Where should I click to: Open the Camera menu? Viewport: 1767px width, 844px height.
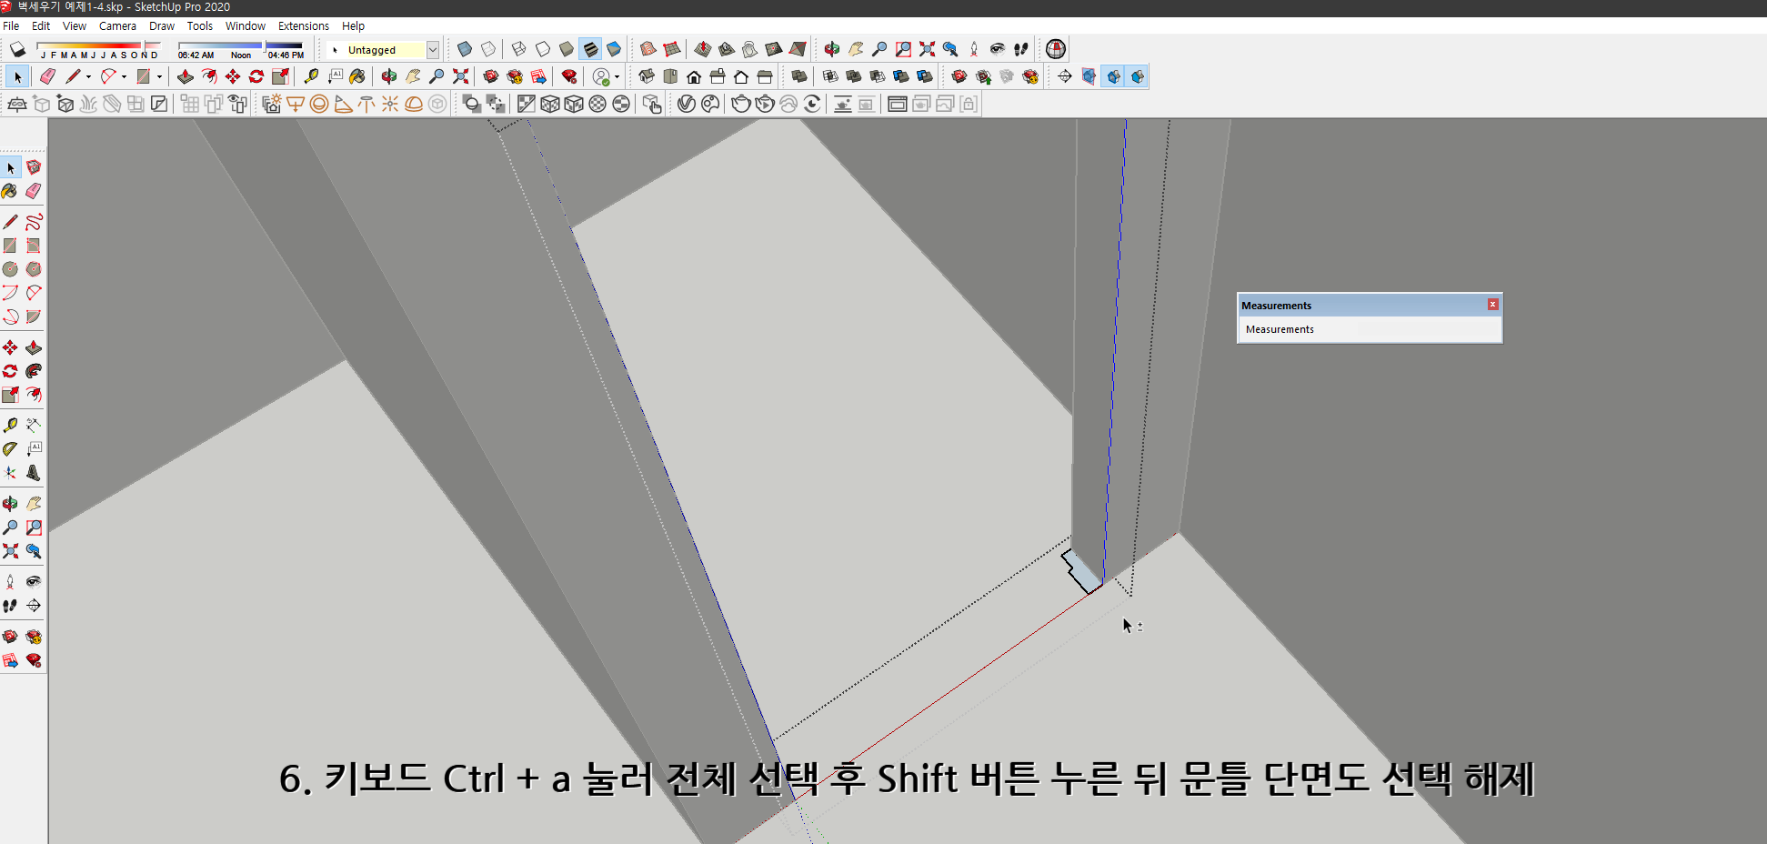[x=117, y=25]
